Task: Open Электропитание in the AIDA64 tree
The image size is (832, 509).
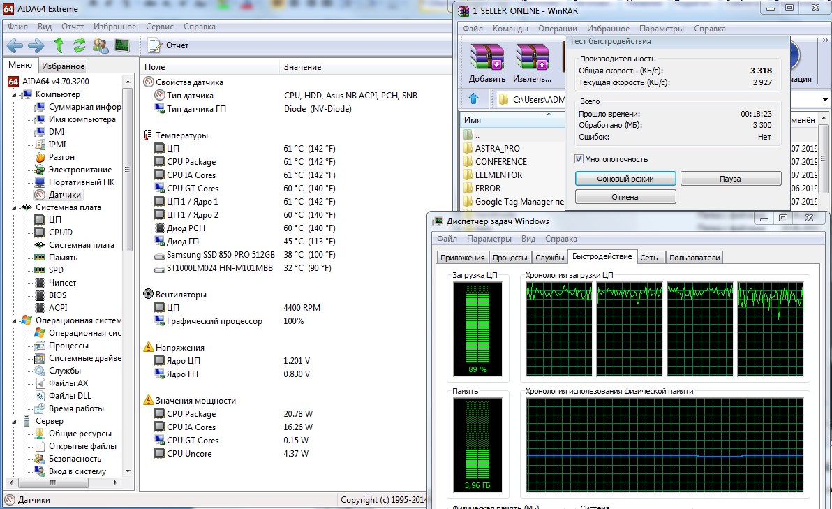Action: pos(80,170)
